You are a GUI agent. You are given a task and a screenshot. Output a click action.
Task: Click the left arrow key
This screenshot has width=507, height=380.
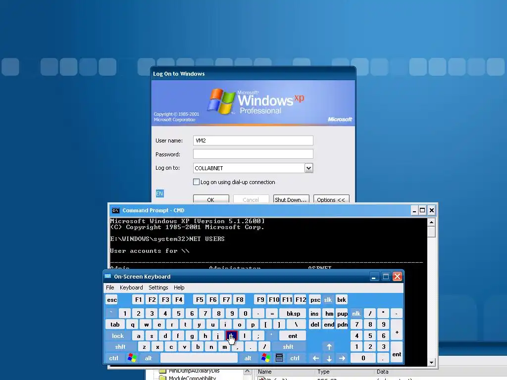pos(315,358)
